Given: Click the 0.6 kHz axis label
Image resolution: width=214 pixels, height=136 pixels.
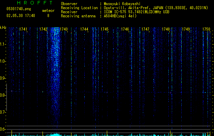Looking at the screenshot, I should tap(3, 129).
